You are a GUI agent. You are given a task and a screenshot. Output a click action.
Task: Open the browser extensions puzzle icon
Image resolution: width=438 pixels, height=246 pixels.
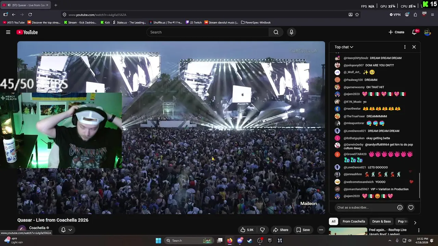pos(415,15)
